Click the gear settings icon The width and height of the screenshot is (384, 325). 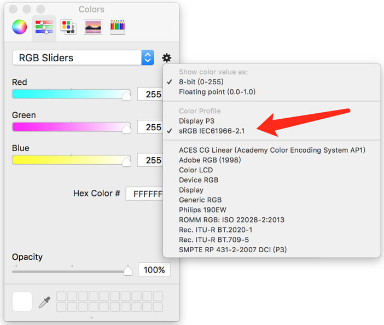(167, 58)
